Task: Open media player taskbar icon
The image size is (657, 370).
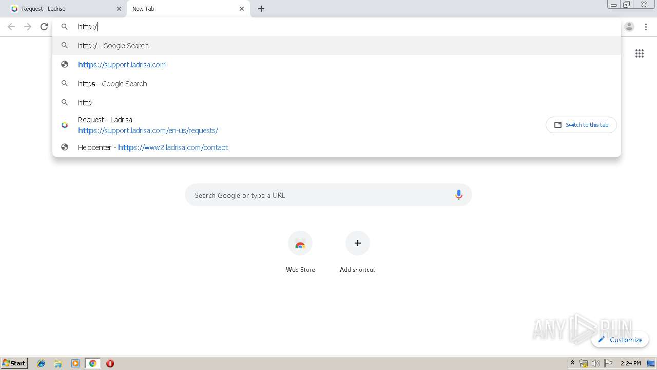Action: click(75, 363)
